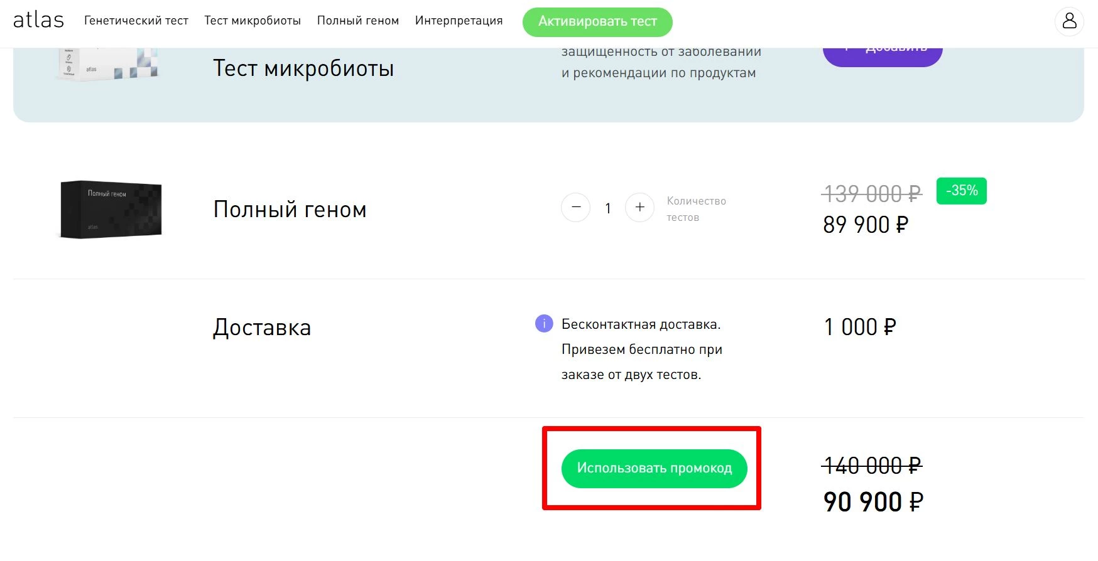Click the plus icon to increase test quantity
This screenshot has height=561, width=1098.
click(639, 208)
